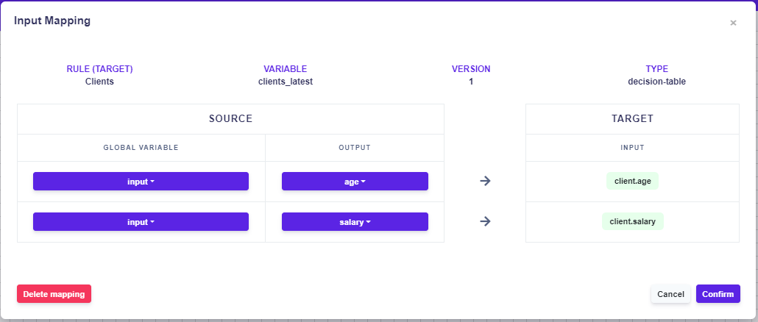Select the client.salary target input tag
The image size is (758, 322).
point(632,221)
